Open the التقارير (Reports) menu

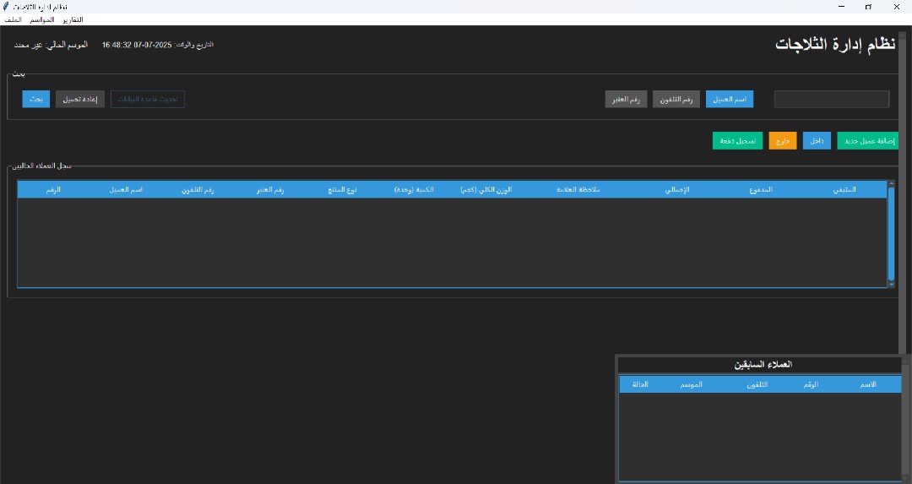point(73,19)
